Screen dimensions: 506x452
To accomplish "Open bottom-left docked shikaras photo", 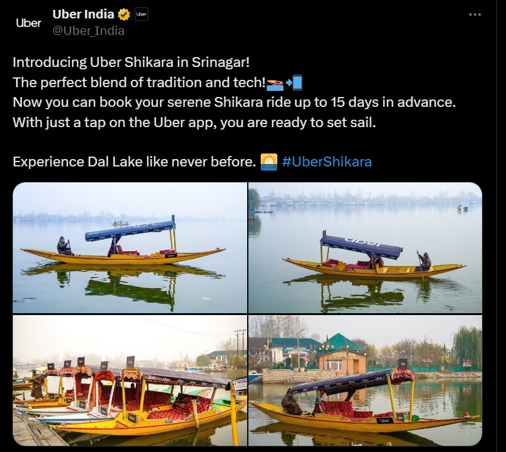I will (x=130, y=380).
